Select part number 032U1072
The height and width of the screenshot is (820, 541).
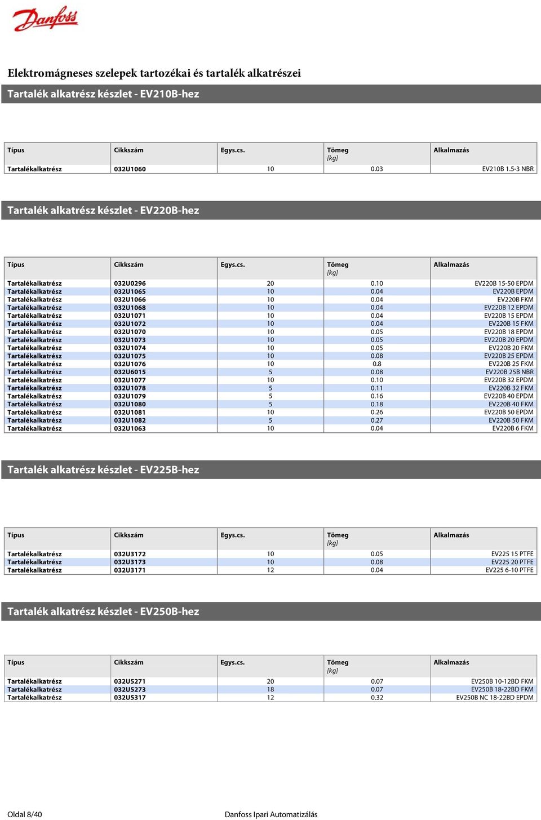(130, 324)
